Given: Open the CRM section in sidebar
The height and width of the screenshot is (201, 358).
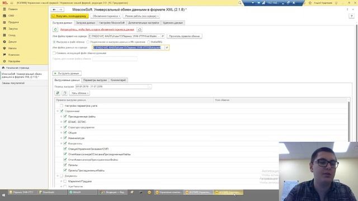Looking at the screenshot, I should (11, 16).
